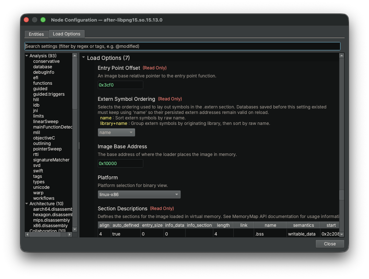Click the auto_defined column header
This screenshot has width=369, height=279.
[x=126, y=225]
